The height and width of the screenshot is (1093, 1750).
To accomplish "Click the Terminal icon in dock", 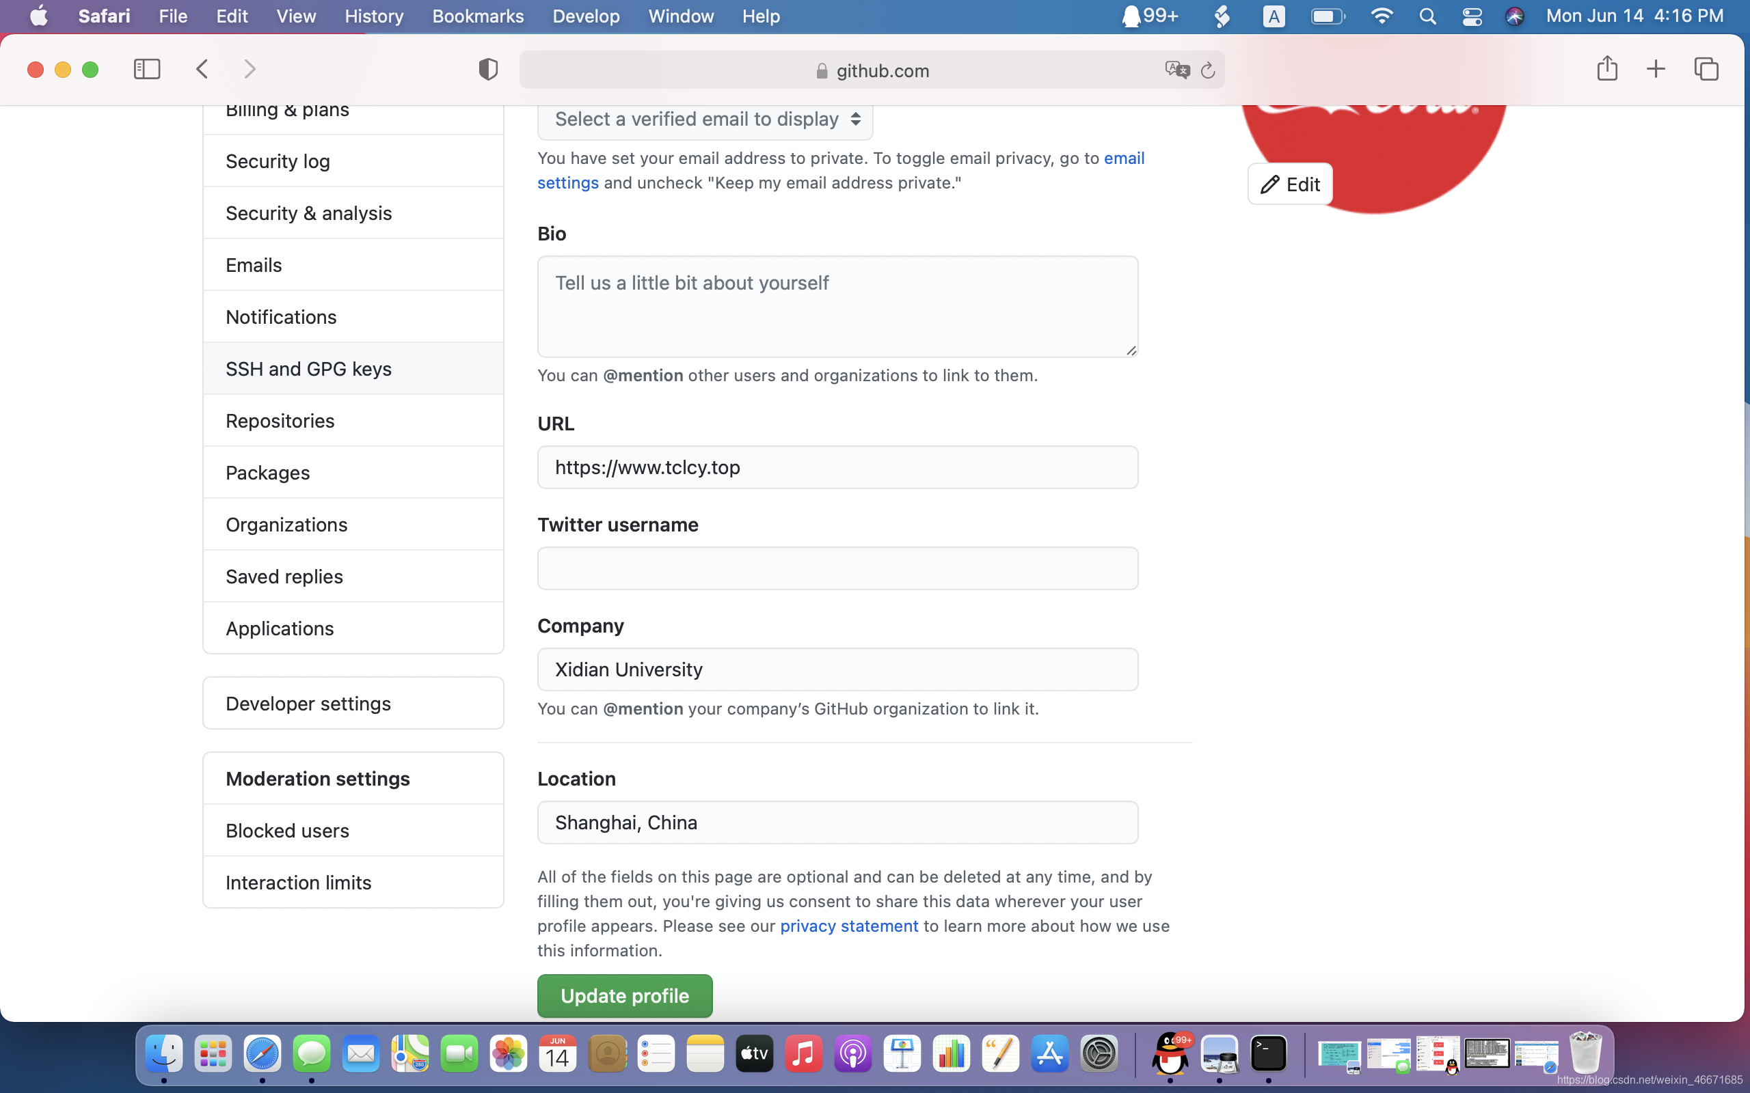I will pos(1269,1055).
